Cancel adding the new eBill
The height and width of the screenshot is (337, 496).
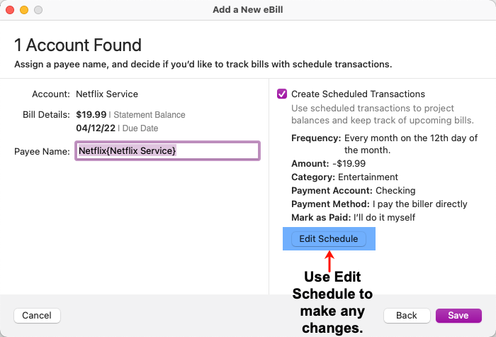pos(37,315)
